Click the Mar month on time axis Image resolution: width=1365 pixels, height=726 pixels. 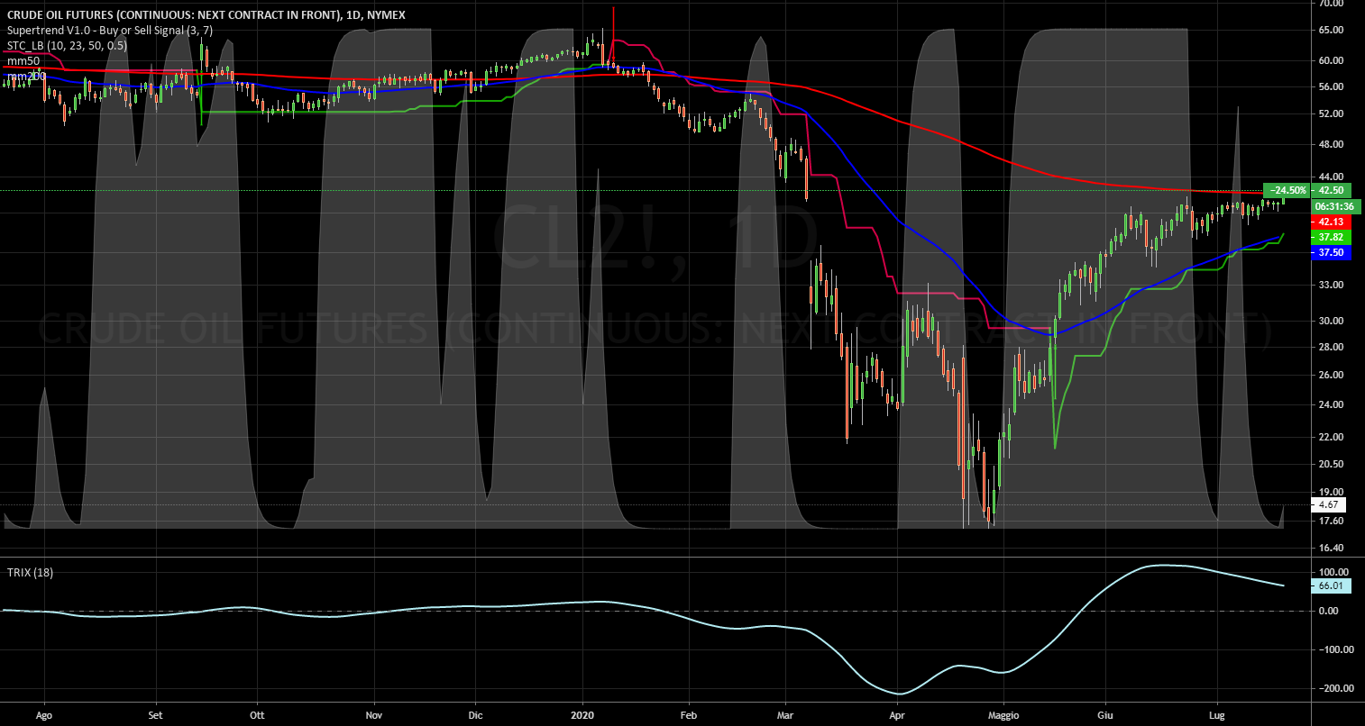click(784, 716)
